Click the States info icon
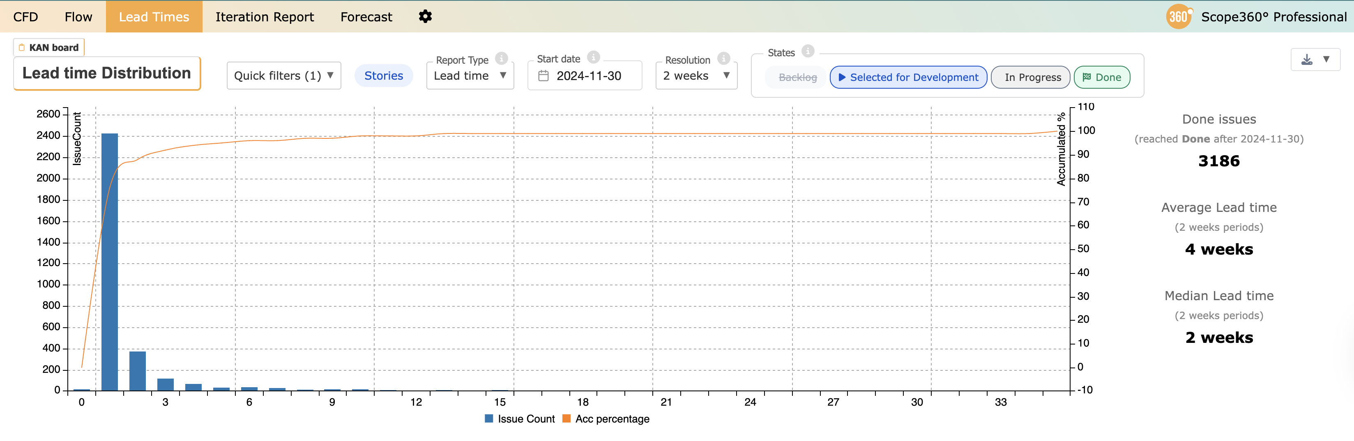This screenshot has width=1354, height=441. (x=808, y=51)
